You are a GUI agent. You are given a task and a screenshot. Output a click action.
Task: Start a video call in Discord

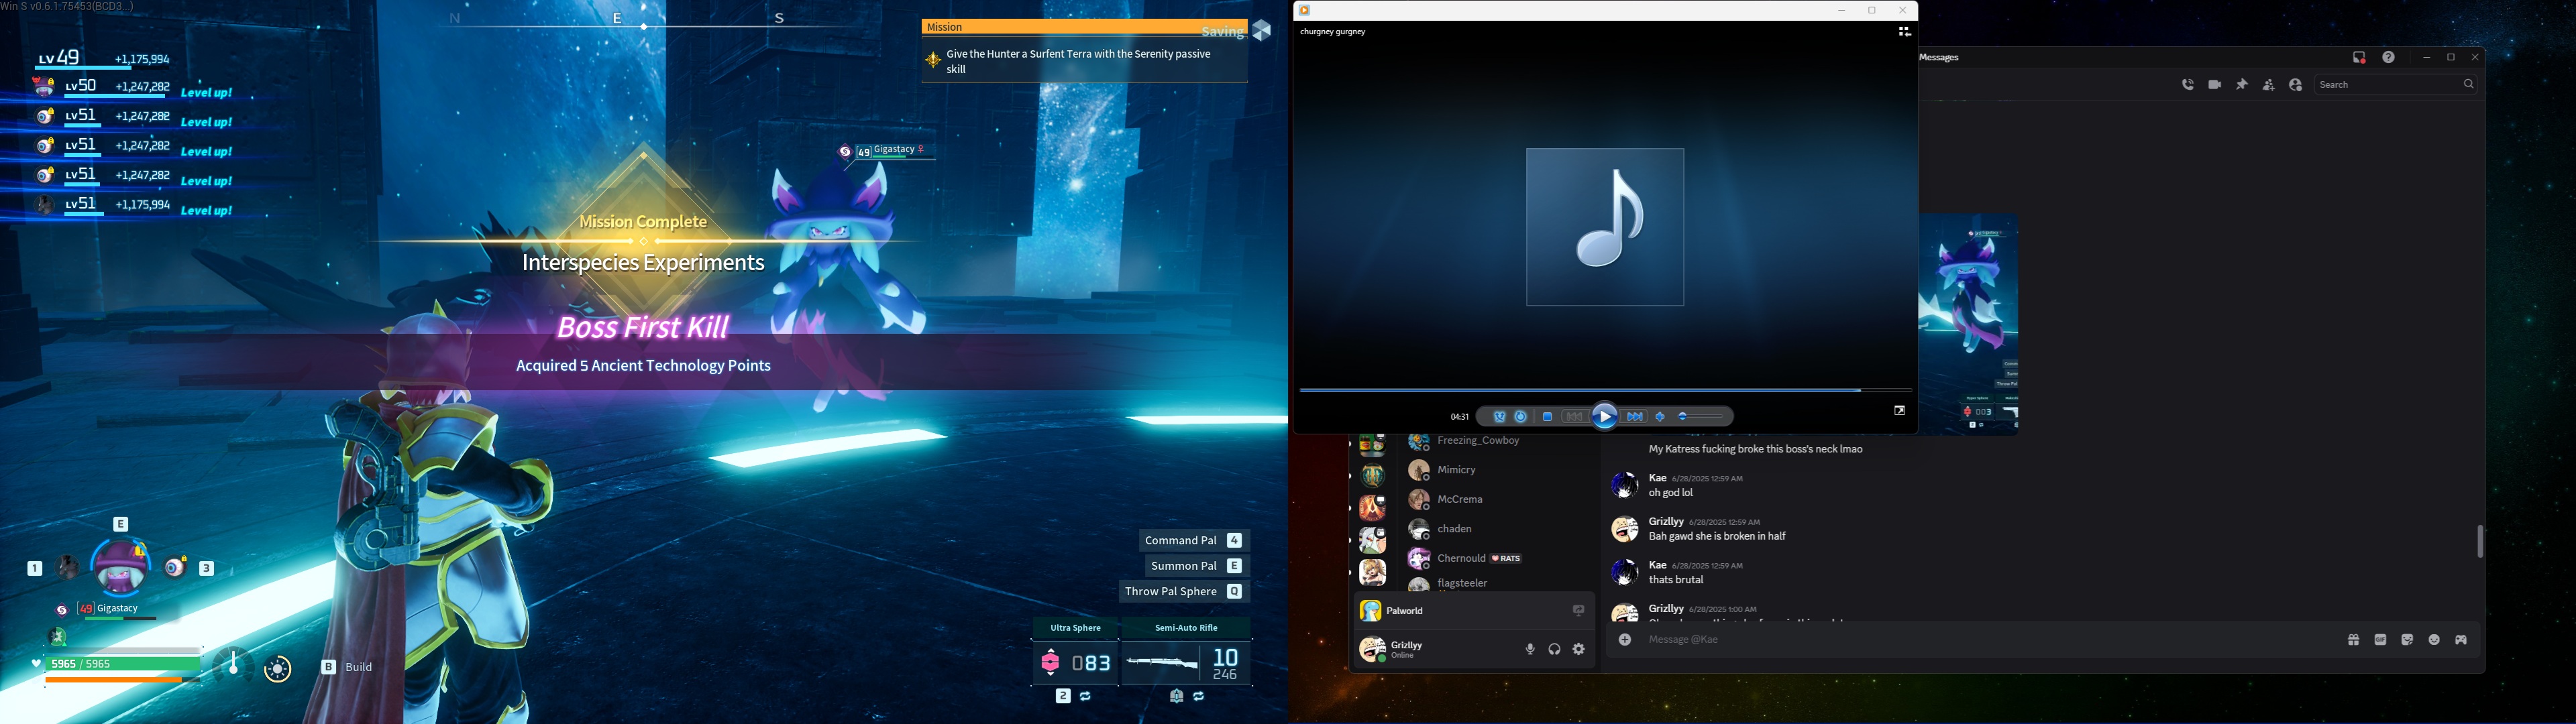tap(2215, 85)
